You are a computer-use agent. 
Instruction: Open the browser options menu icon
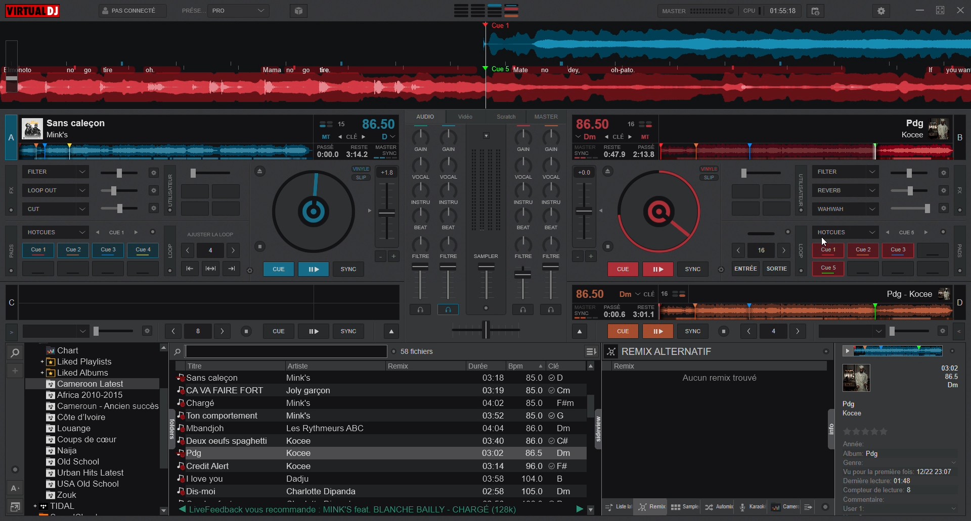click(590, 351)
